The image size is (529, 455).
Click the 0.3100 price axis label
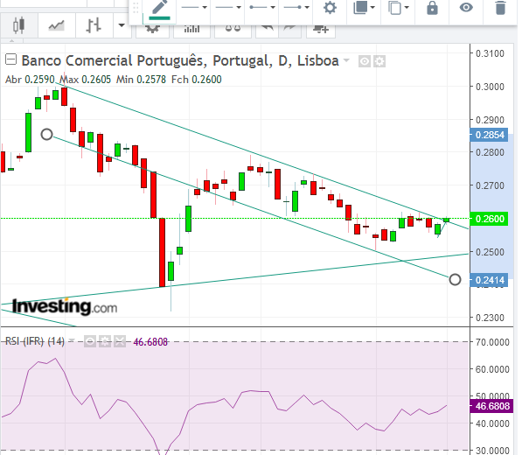[x=490, y=53]
